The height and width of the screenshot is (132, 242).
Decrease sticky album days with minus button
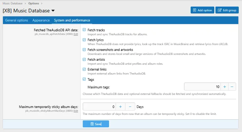130,107
